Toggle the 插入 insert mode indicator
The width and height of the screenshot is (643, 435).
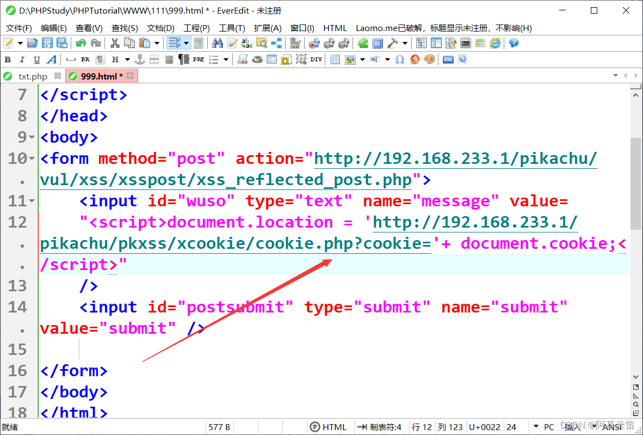click(573, 427)
